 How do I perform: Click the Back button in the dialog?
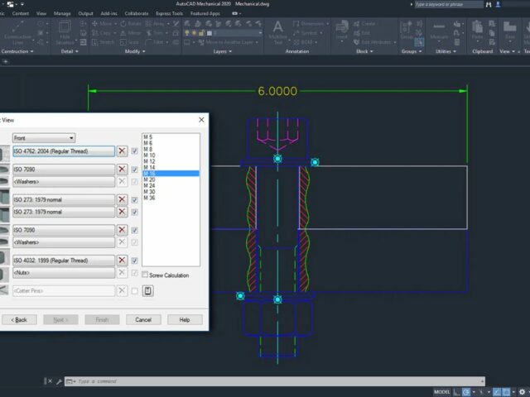click(x=19, y=319)
